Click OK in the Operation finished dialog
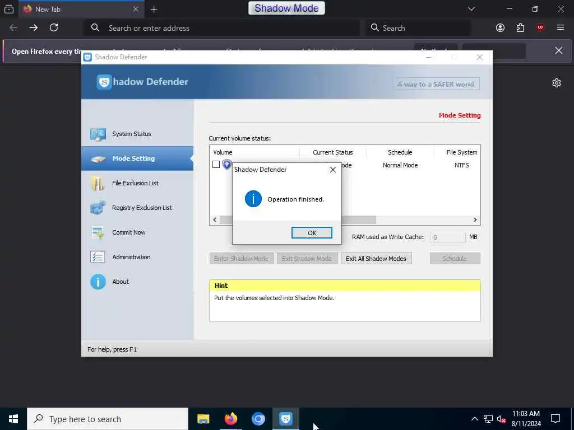 point(312,232)
